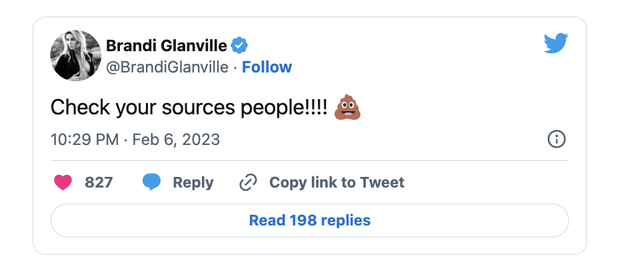
Task: Open Read 198 replies
Action: pos(309,220)
